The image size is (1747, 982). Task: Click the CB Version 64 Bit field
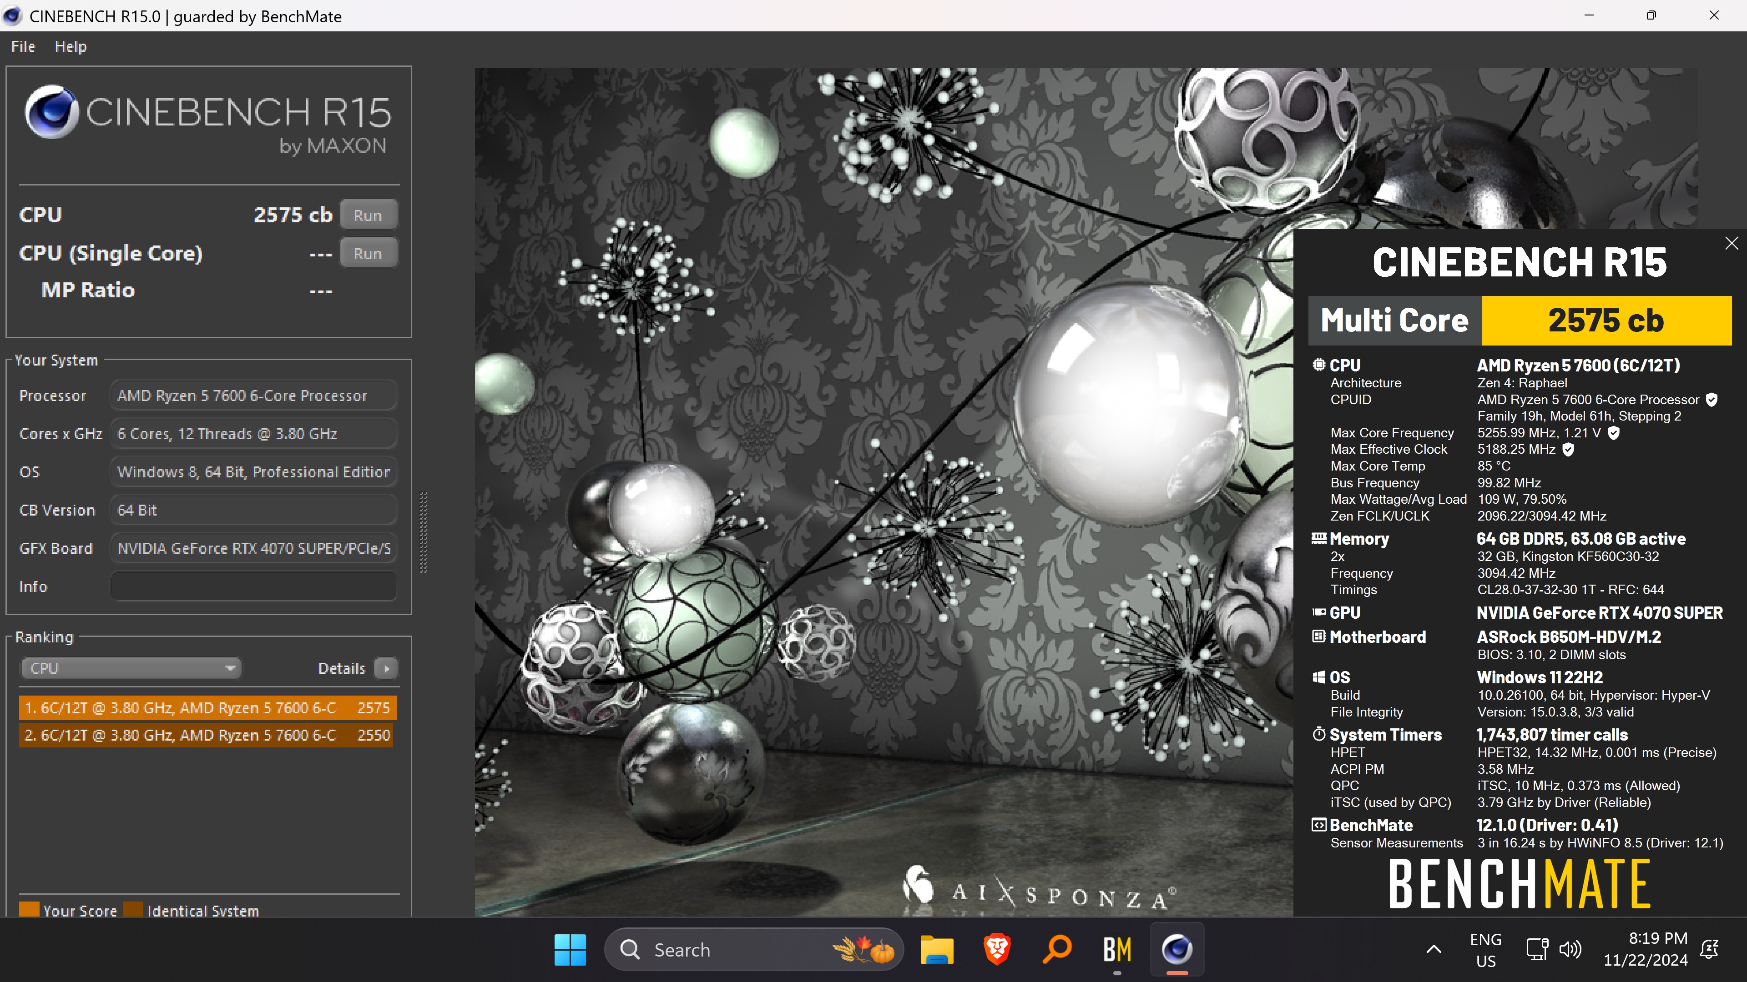254,510
